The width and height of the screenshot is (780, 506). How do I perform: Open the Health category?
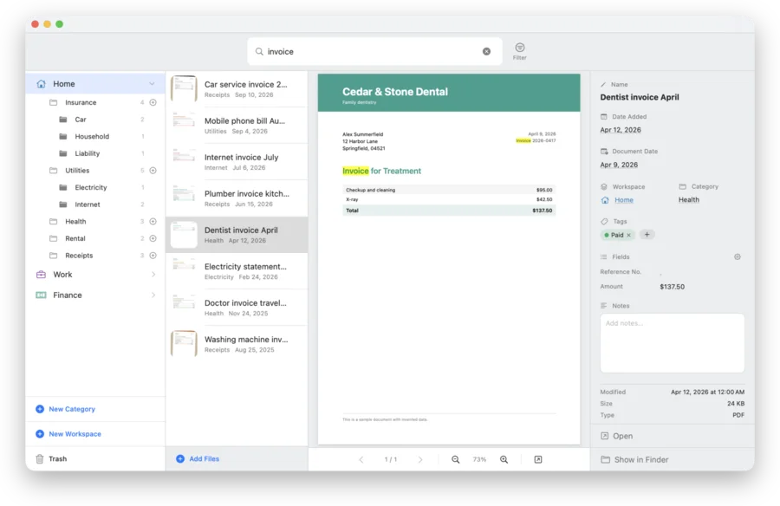pyautogui.click(x=95, y=222)
